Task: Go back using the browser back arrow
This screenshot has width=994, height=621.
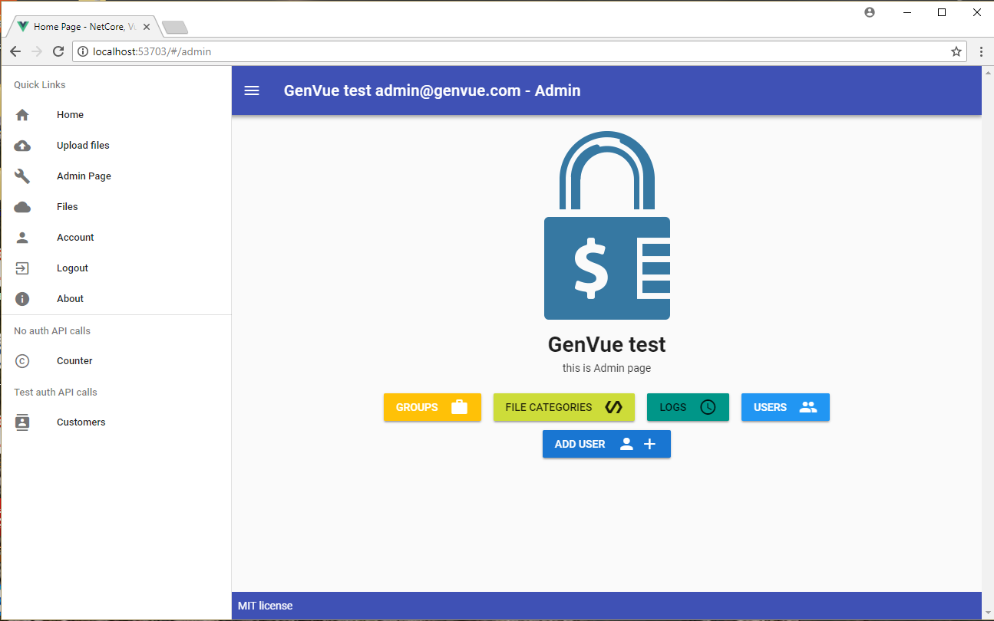Action: [x=15, y=51]
